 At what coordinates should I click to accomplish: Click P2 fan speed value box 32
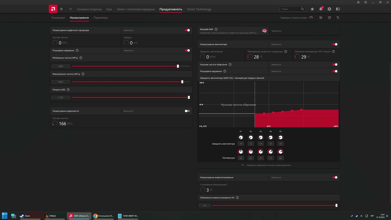coord(251,144)
